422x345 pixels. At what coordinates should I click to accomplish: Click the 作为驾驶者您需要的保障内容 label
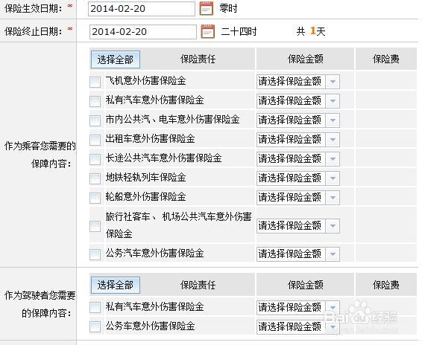[40, 304]
